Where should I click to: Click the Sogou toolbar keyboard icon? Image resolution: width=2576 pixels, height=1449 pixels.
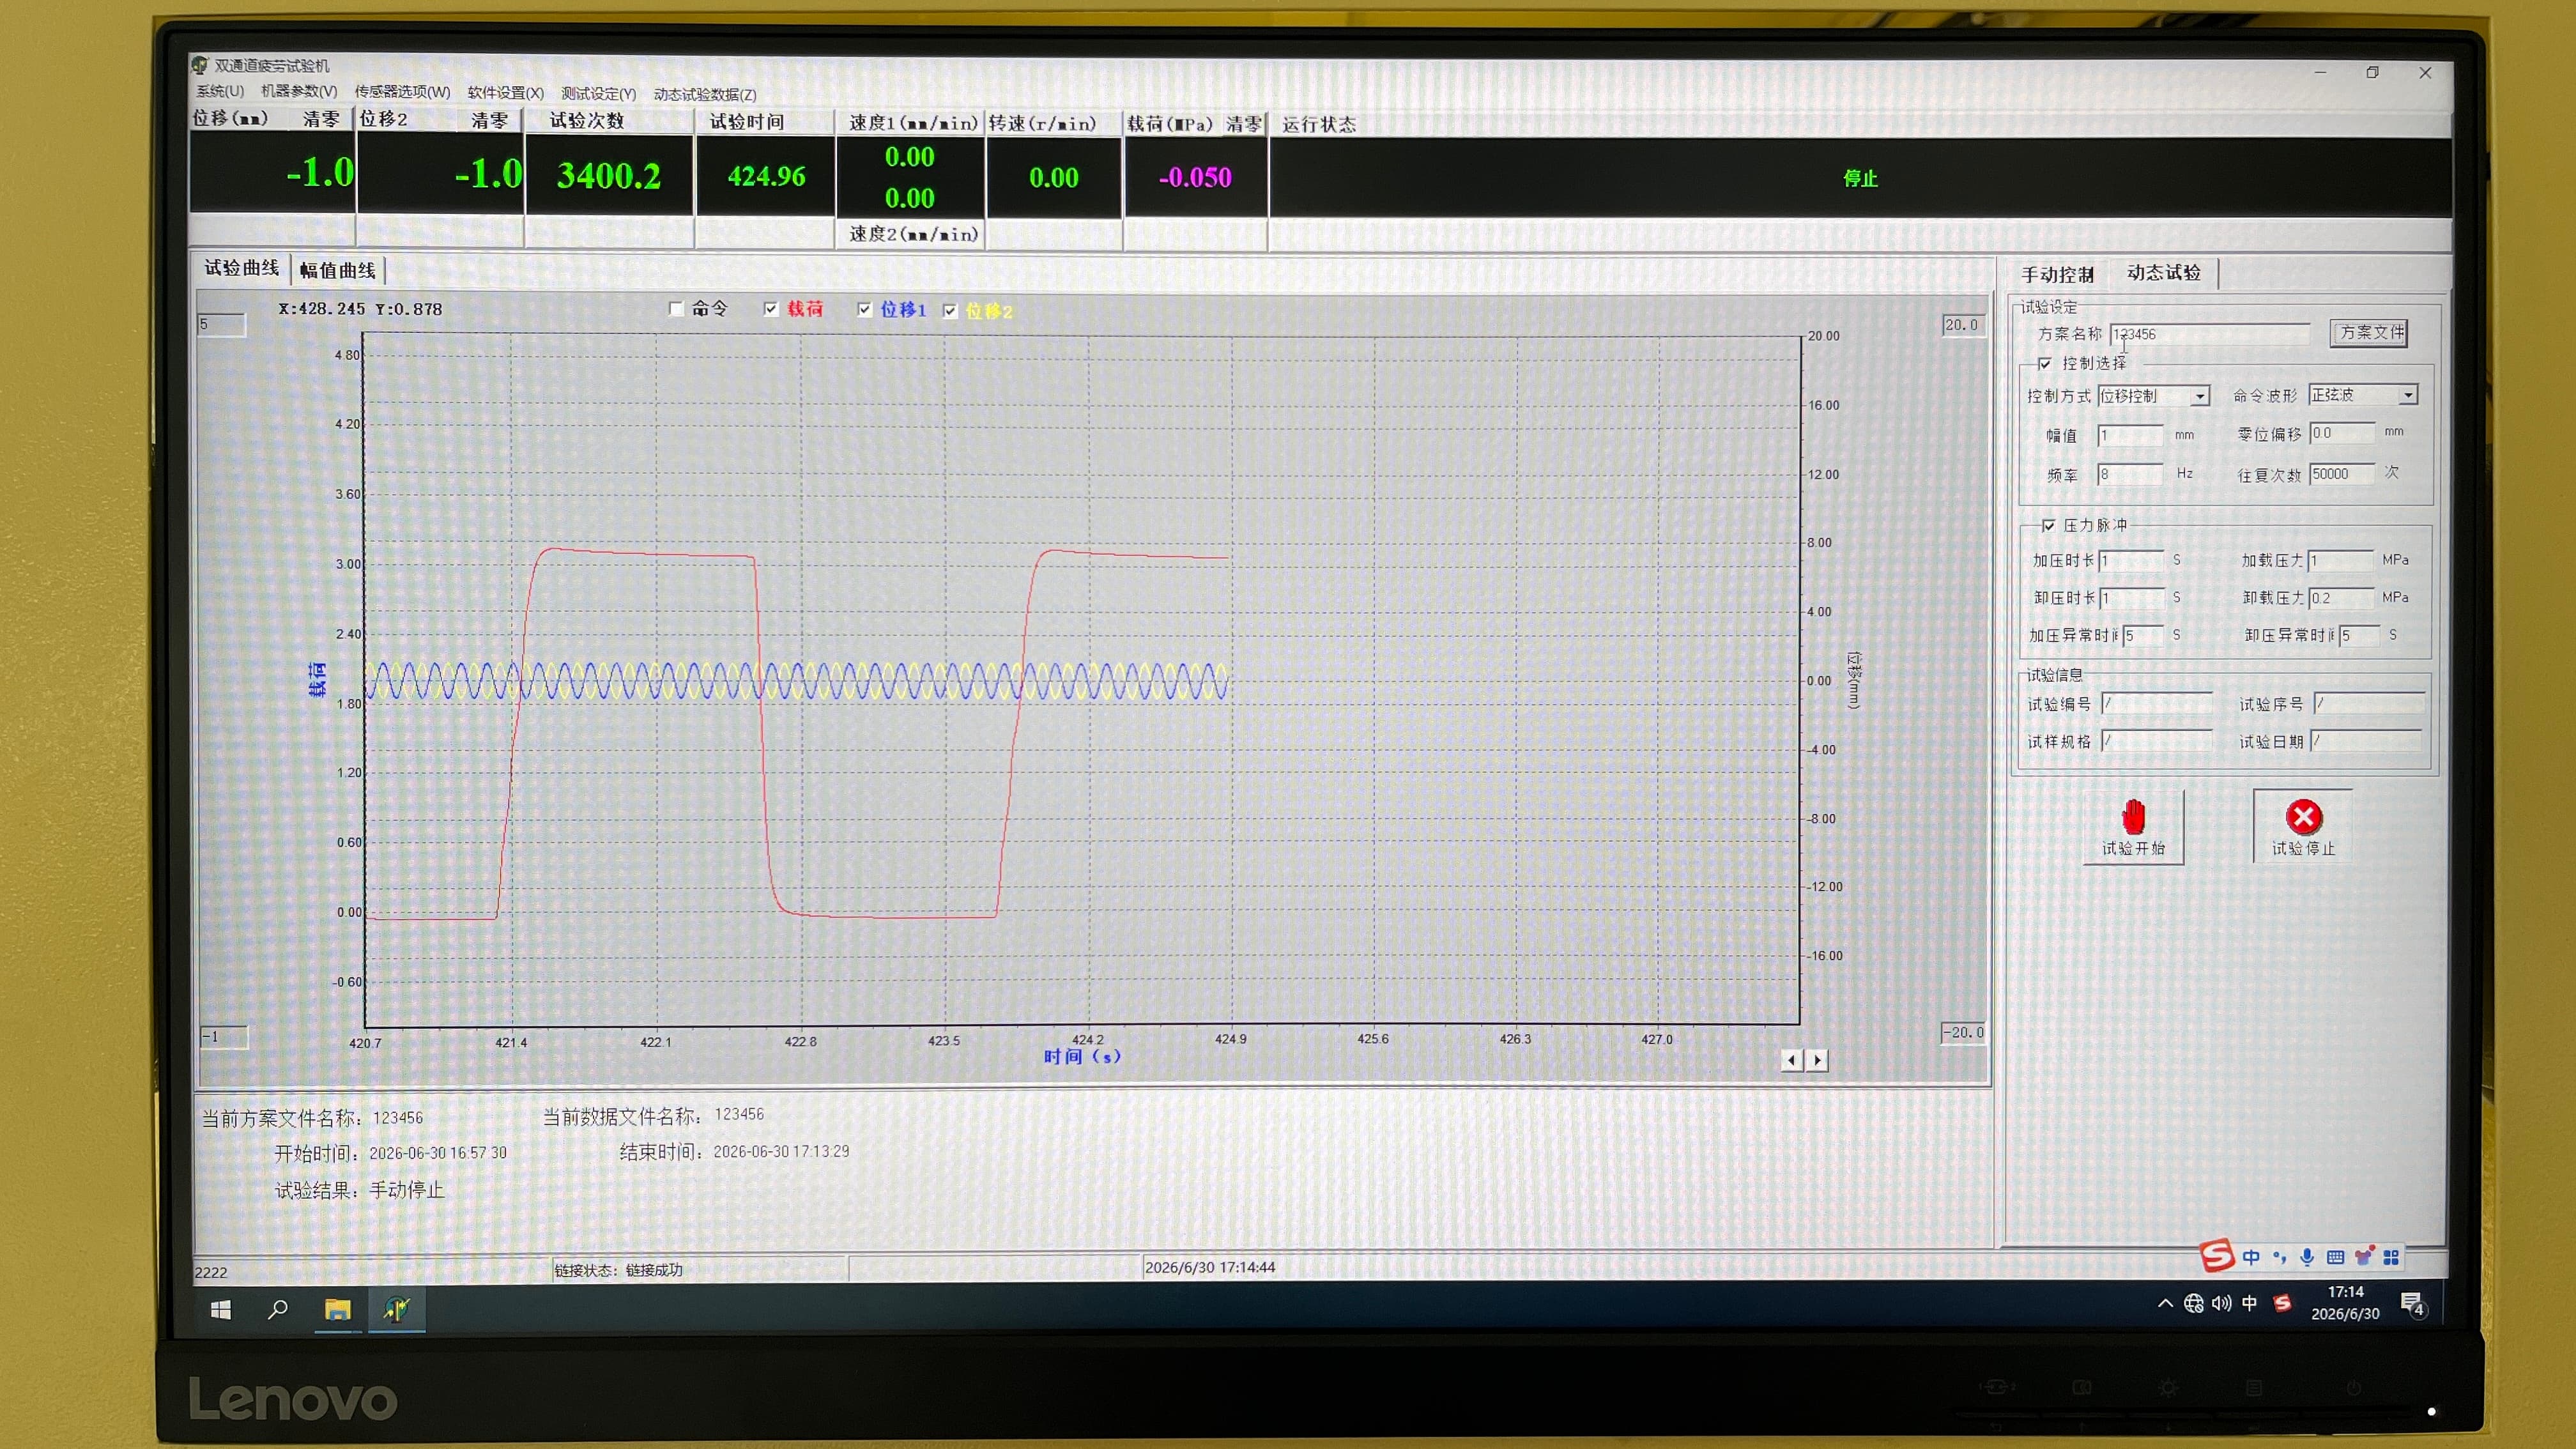click(2335, 1257)
